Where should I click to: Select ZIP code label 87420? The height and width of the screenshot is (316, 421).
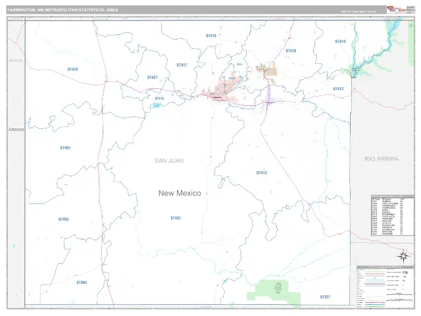(72, 69)
